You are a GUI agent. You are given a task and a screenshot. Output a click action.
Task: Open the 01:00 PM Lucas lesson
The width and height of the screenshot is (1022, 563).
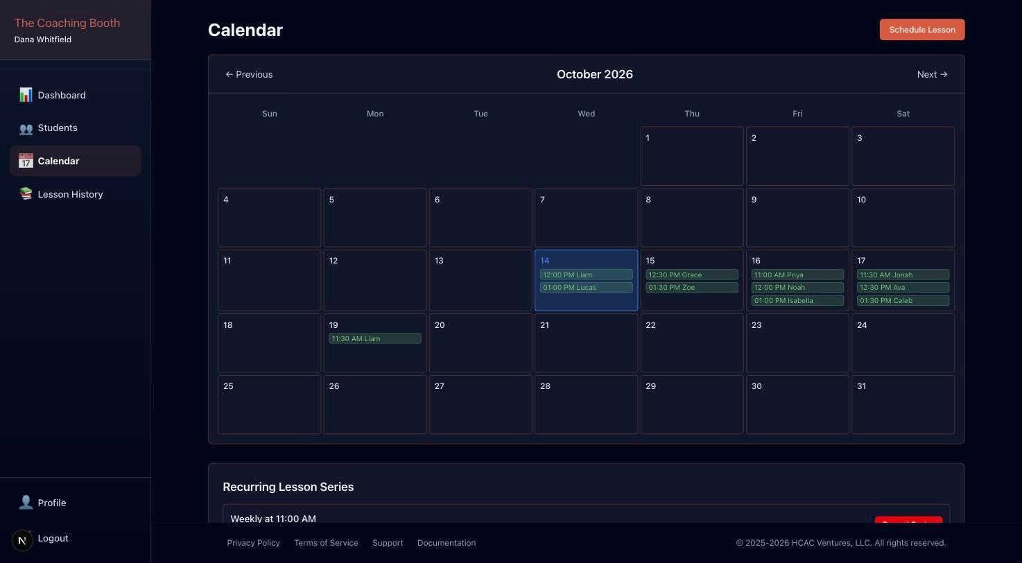pyautogui.click(x=587, y=288)
